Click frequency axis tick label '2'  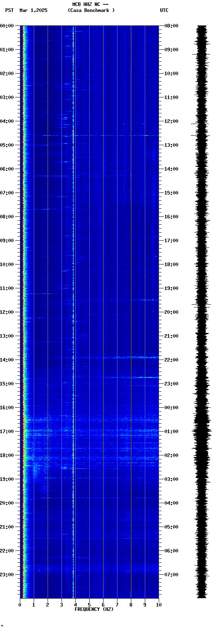tap(48, 605)
